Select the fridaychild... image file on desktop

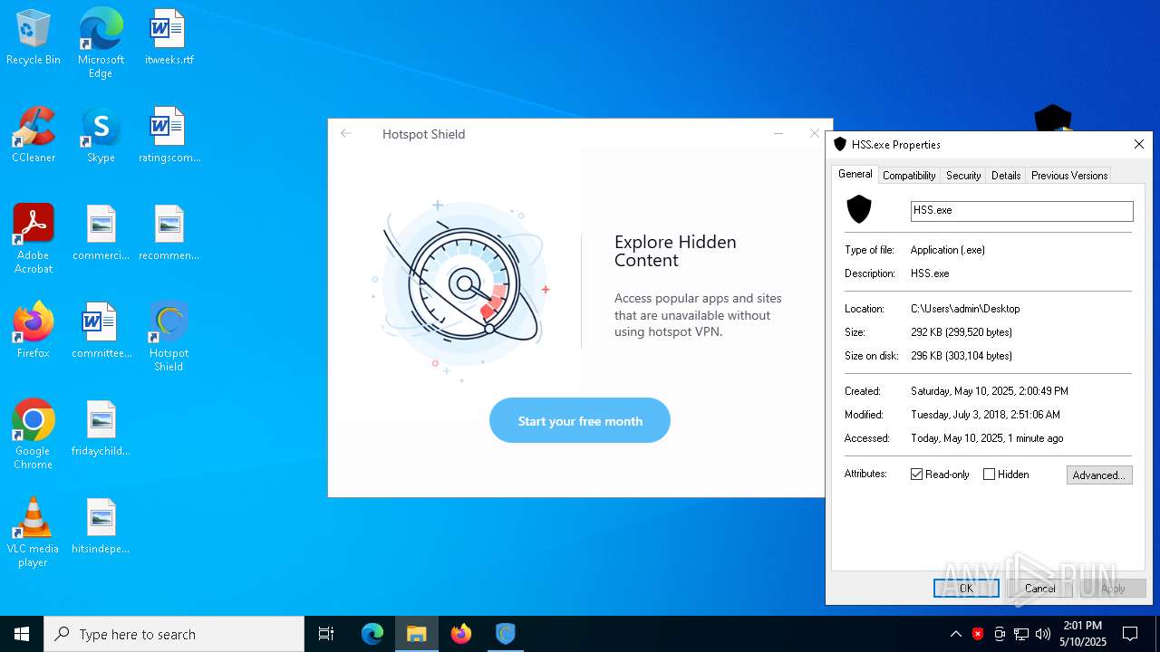tap(101, 428)
